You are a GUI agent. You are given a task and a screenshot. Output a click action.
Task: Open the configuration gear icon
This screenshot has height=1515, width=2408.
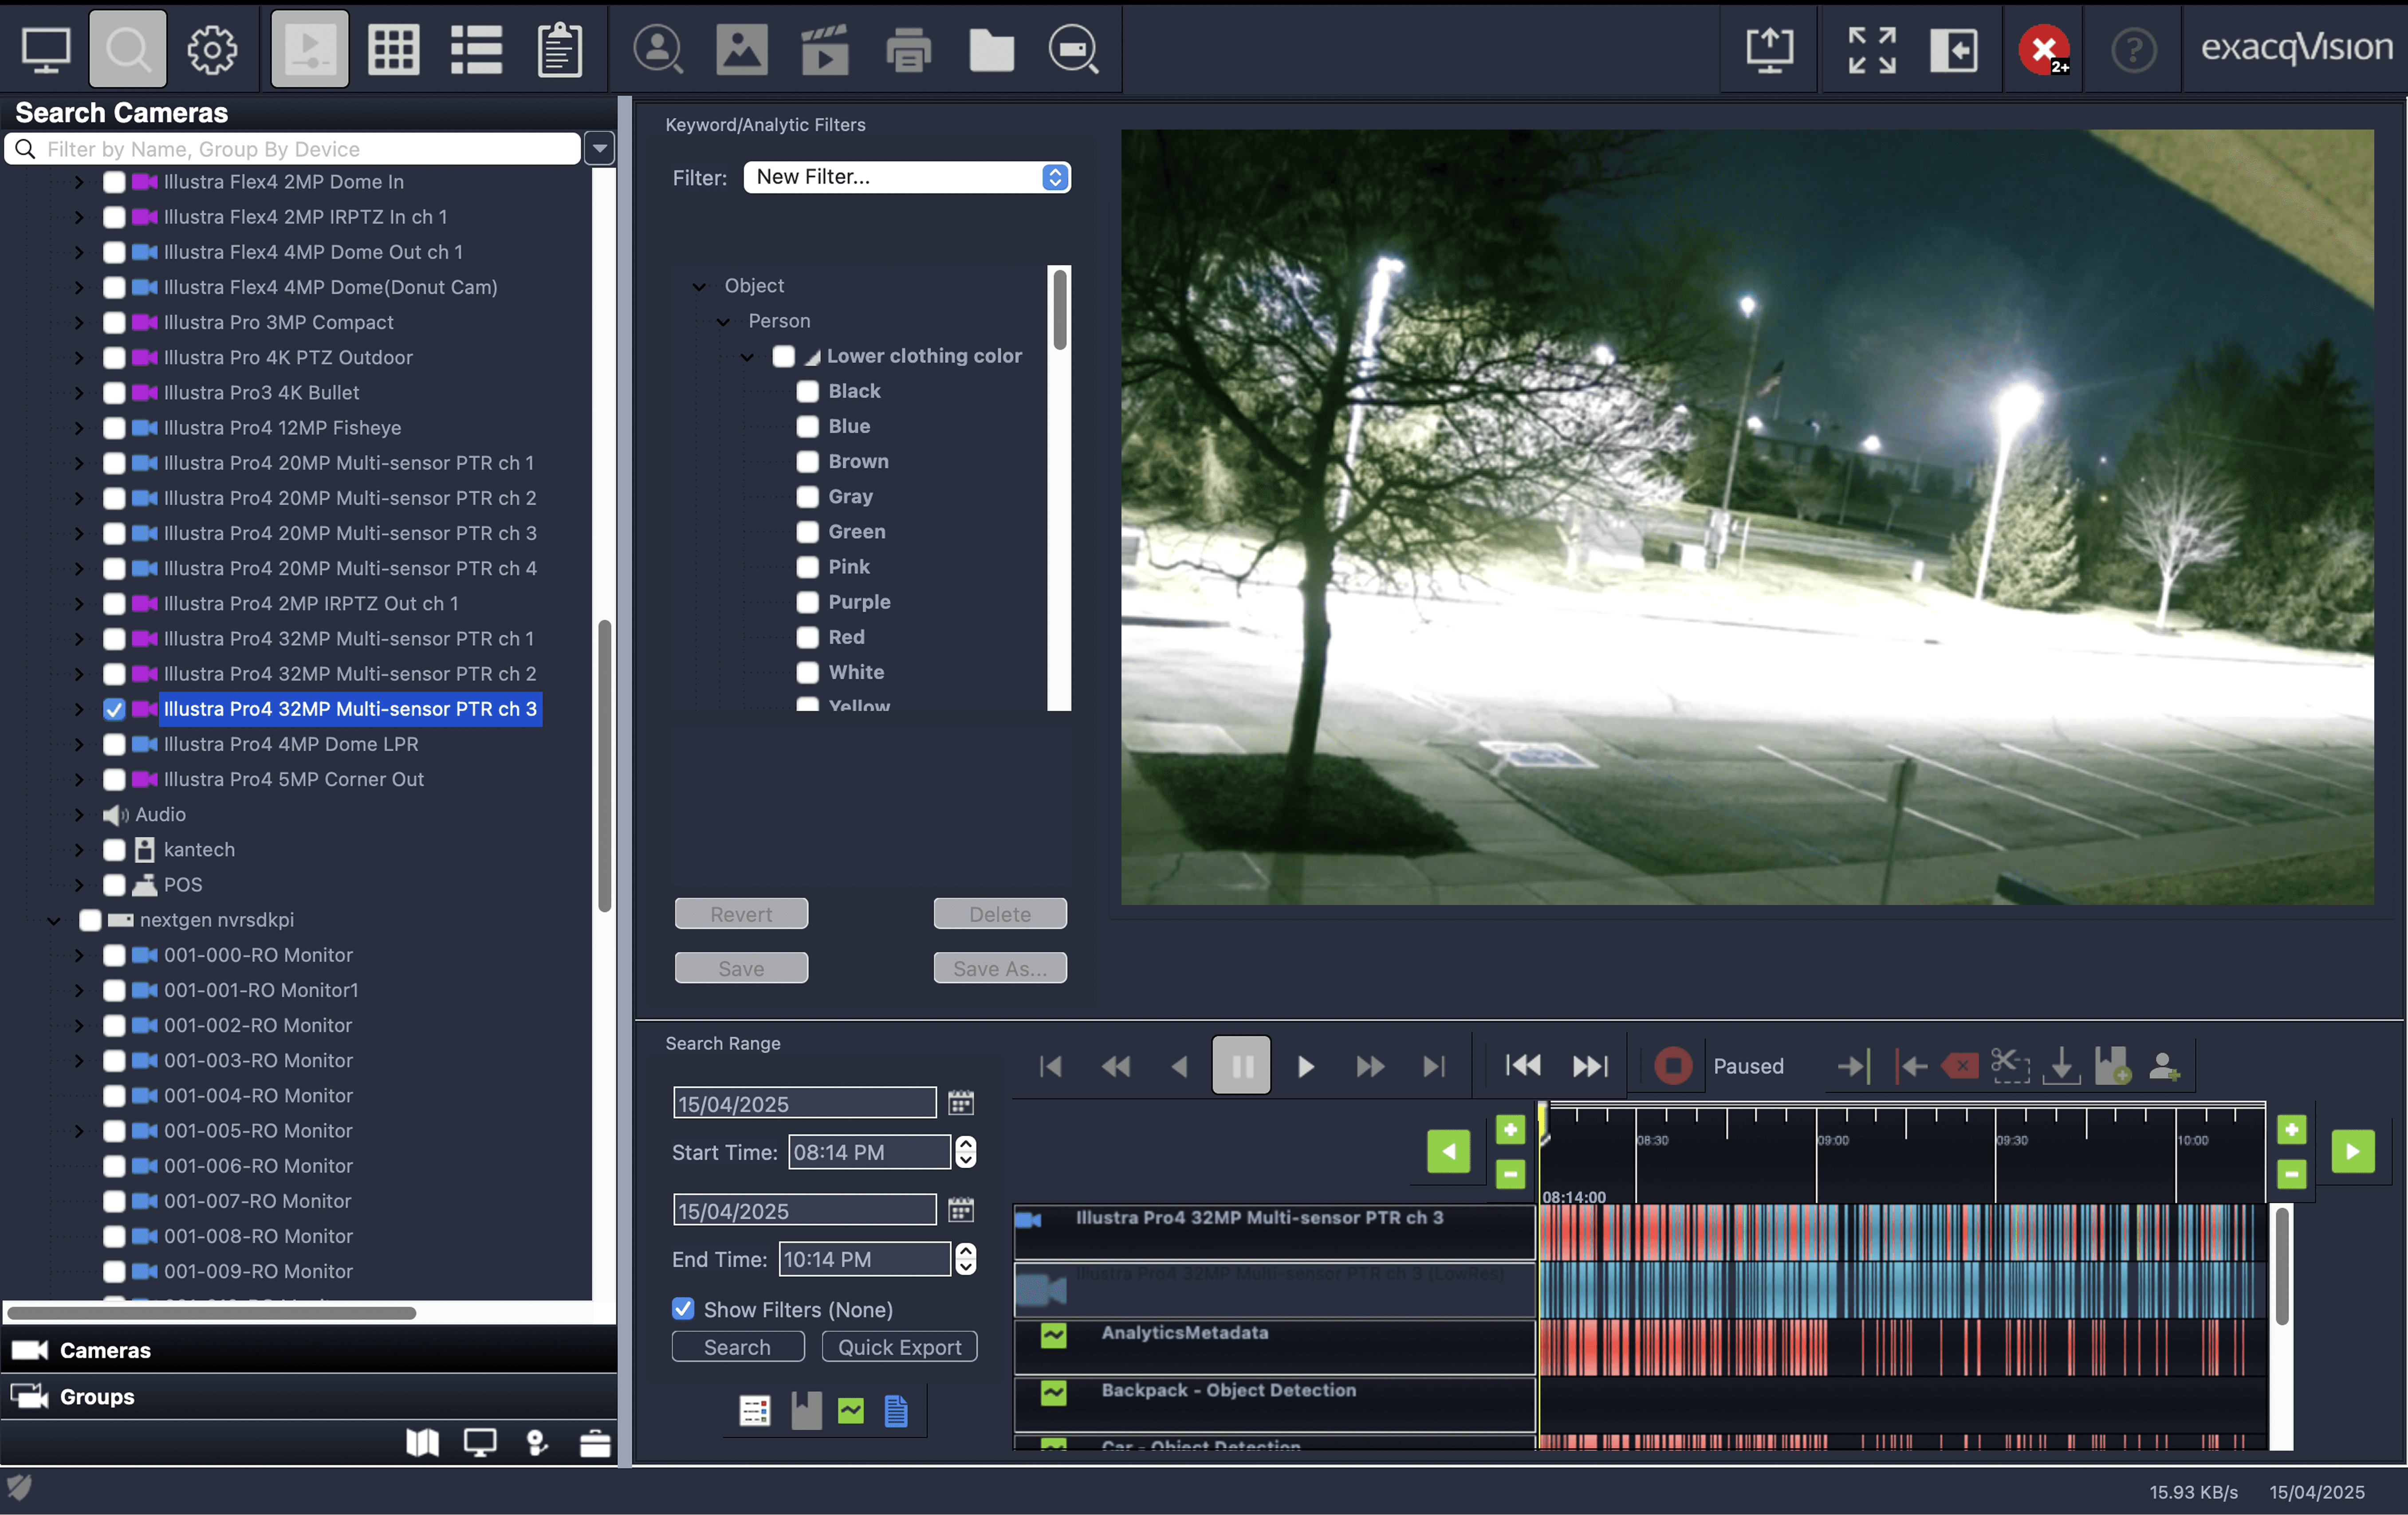(x=211, y=48)
